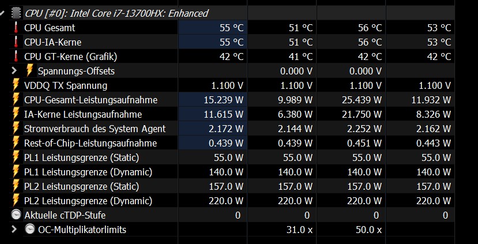This screenshot has height=244, width=478.
Task: Select PL1 Leistungsgrenze (Static) label
Action: click(x=81, y=157)
